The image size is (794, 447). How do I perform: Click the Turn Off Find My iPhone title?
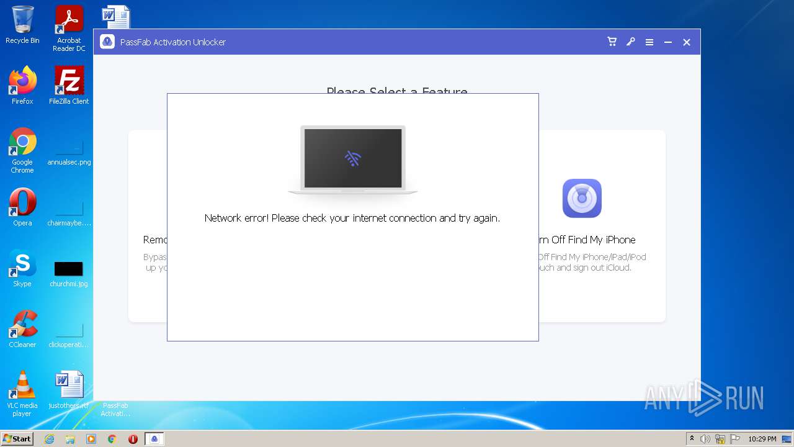[x=587, y=240]
